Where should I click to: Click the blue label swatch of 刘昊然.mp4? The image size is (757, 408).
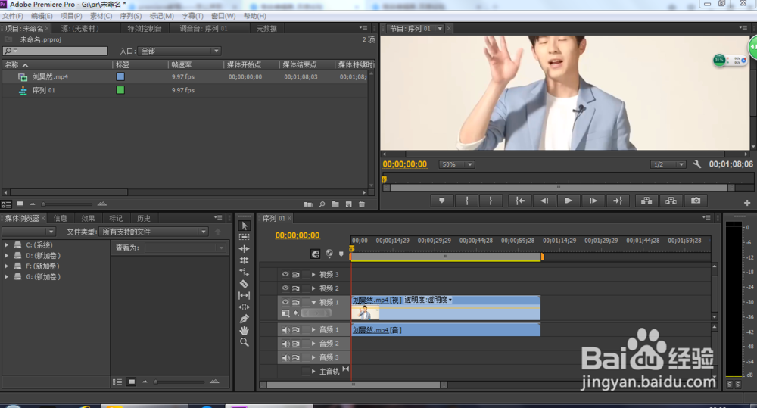(120, 76)
